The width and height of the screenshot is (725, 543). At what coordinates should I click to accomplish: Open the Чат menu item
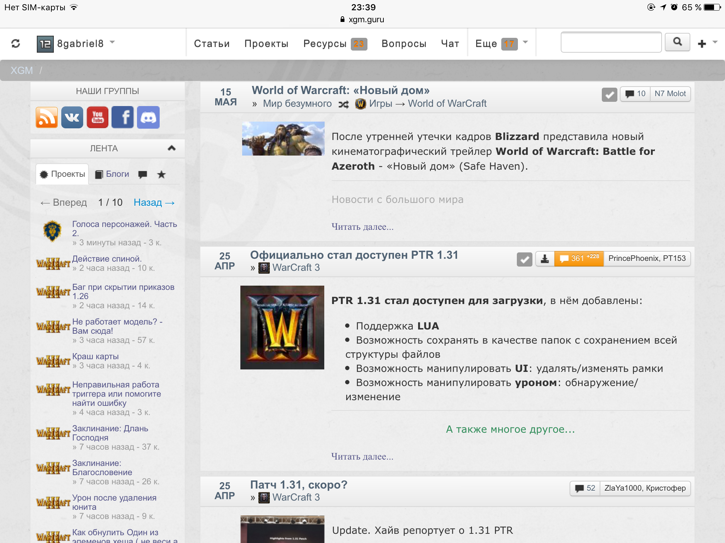pos(450,43)
